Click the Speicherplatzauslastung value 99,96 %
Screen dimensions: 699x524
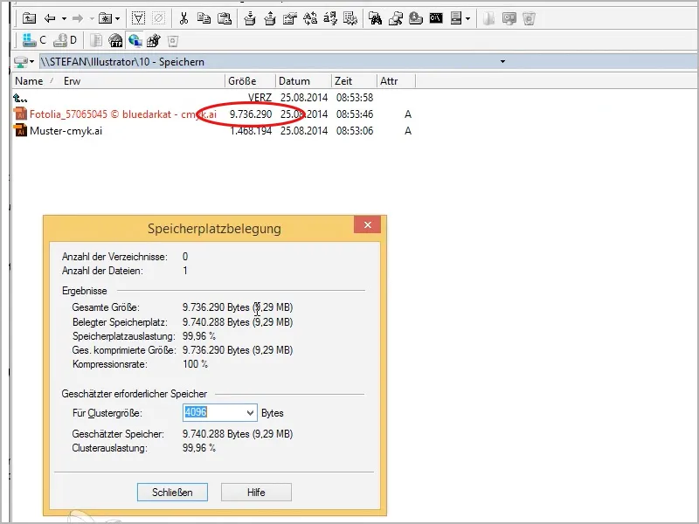click(x=199, y=336)
